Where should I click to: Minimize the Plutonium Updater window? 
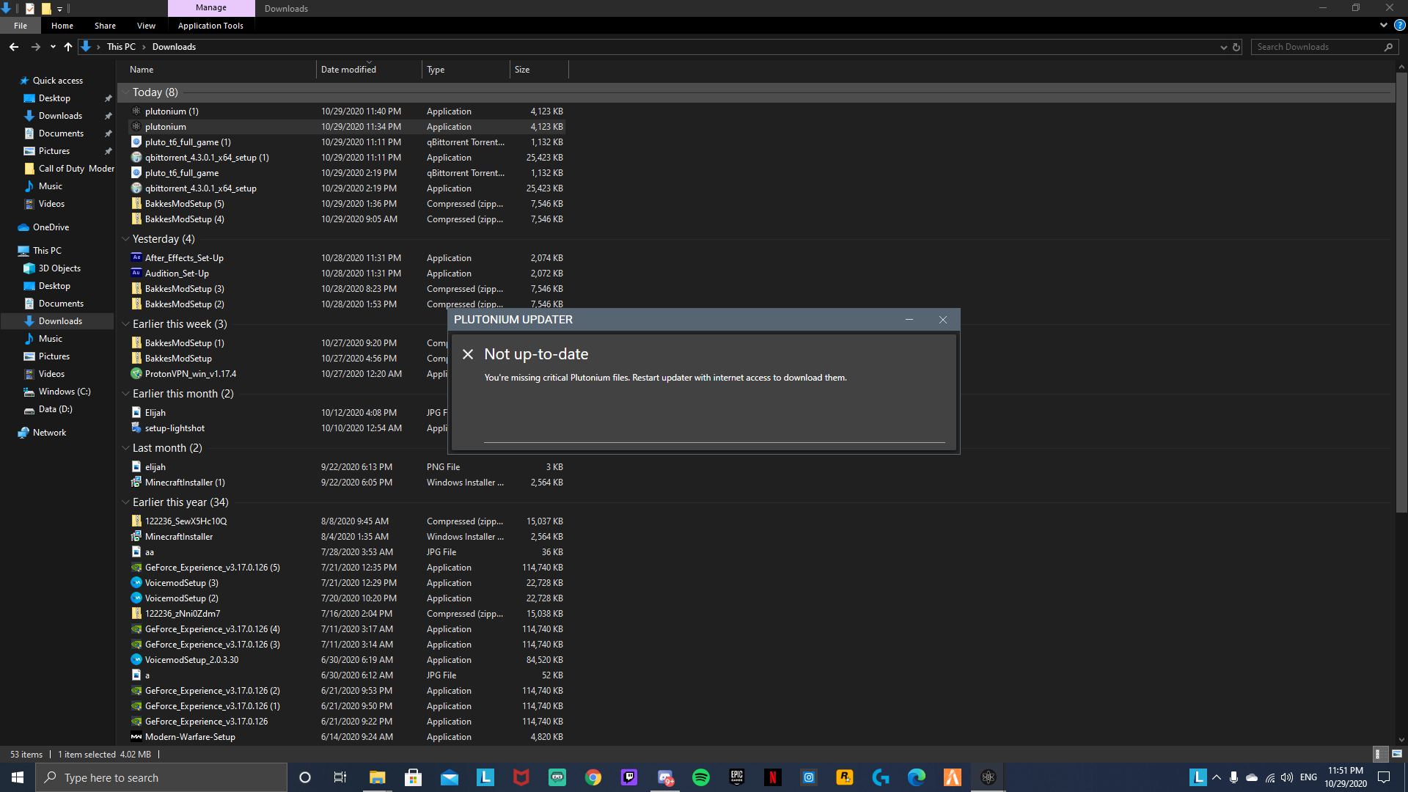coord(909,320)
